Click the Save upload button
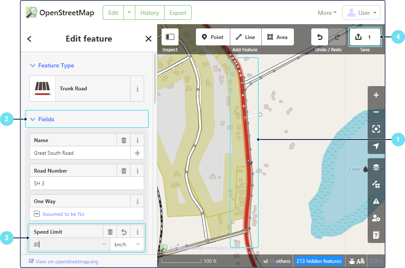 pyautogui.click(x=364, y=37)
